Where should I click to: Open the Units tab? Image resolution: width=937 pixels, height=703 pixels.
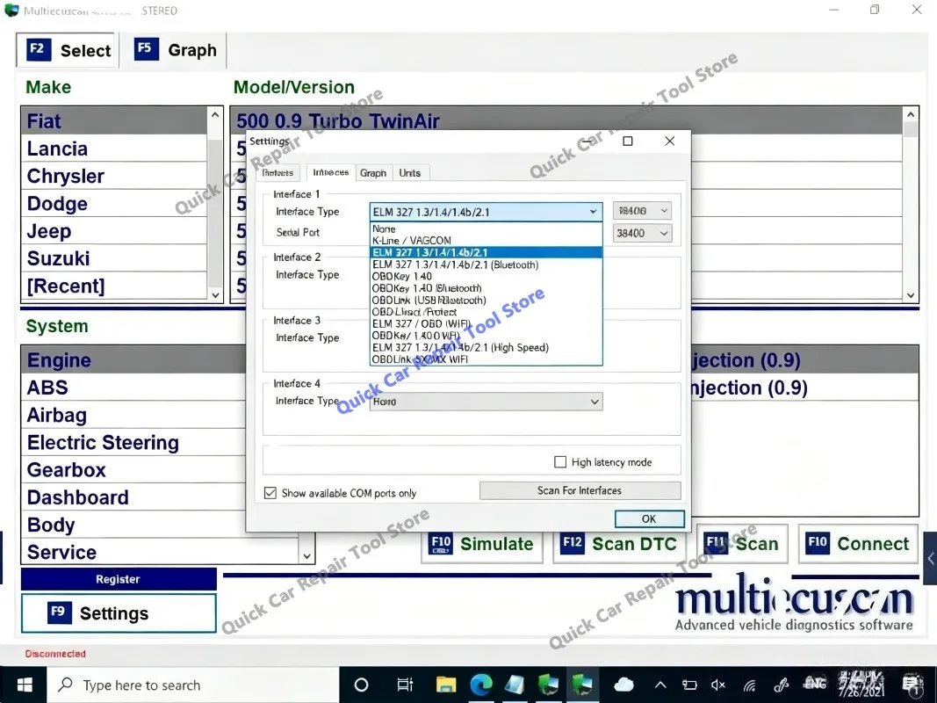[x=410, y=173]
